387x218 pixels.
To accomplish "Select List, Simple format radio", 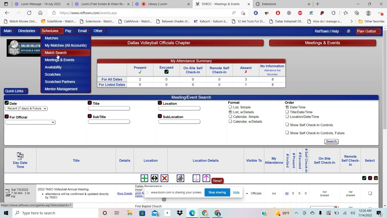I will [x=230, y=107].
